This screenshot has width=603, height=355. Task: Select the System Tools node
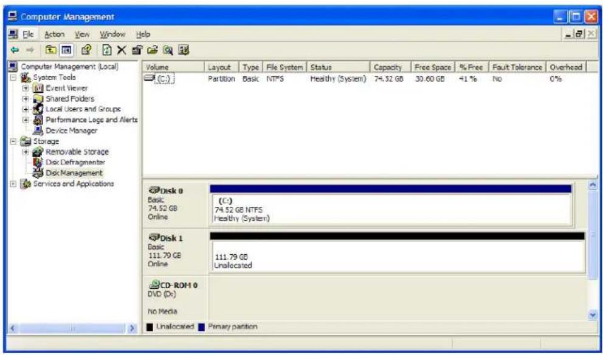[x=54, y=77]
